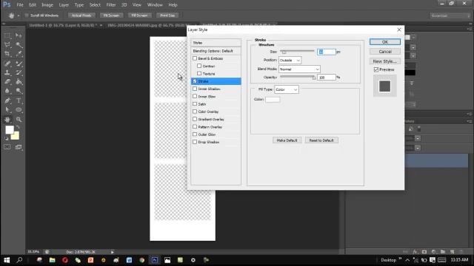The height and width of the screenshot is (266, 474).
Task: Open the workspace switcher dropdown
Action: coord(450,16)
